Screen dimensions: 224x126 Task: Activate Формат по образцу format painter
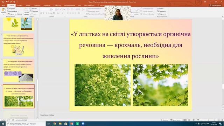coord(14,14)
